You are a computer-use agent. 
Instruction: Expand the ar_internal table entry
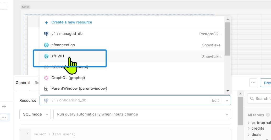click(x=249, y=123)
